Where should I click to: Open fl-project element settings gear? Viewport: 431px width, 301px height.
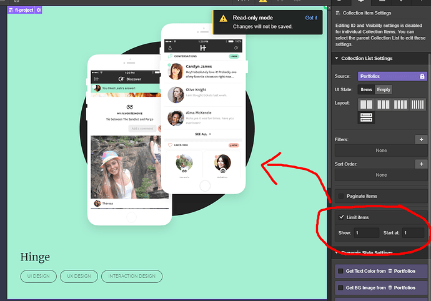point(39,10)
